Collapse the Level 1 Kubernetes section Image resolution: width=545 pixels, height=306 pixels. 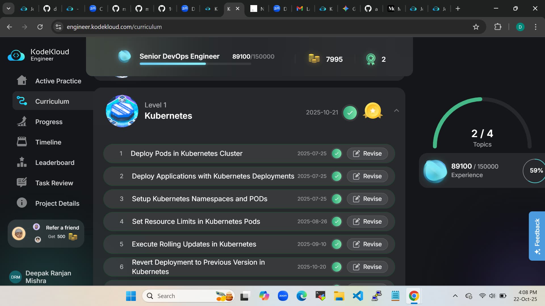(x=397, y=111)
